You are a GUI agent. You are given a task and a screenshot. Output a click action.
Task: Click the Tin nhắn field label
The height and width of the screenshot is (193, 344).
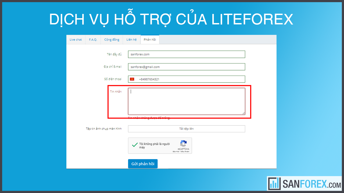[x=116, y=92]
